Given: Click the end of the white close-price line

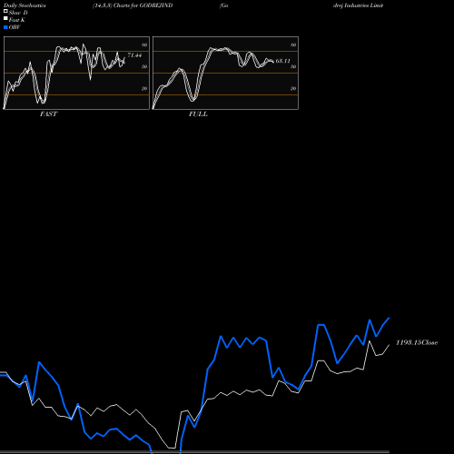Looking at the screenshot, I should (x=389, y=345).
